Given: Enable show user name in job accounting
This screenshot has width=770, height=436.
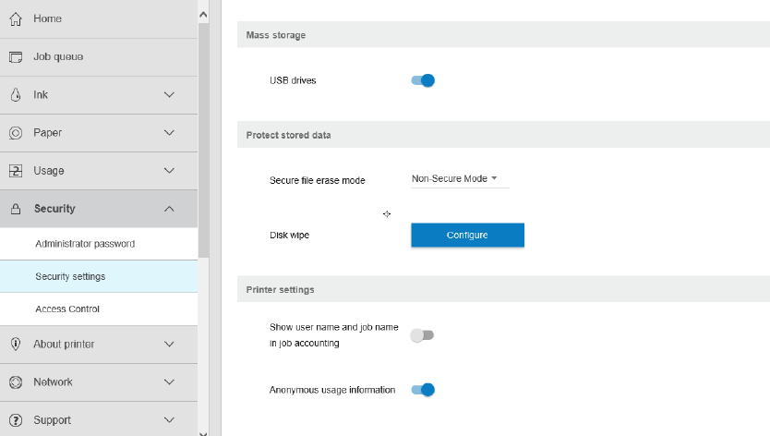Looking at the screenshot, I should tap(422, 335).
